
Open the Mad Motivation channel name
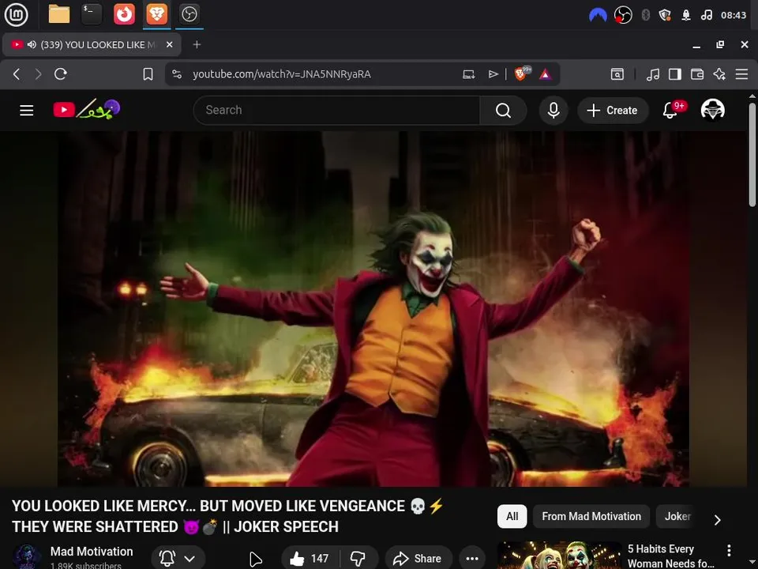pyautogui.click(x=92, y=551)
